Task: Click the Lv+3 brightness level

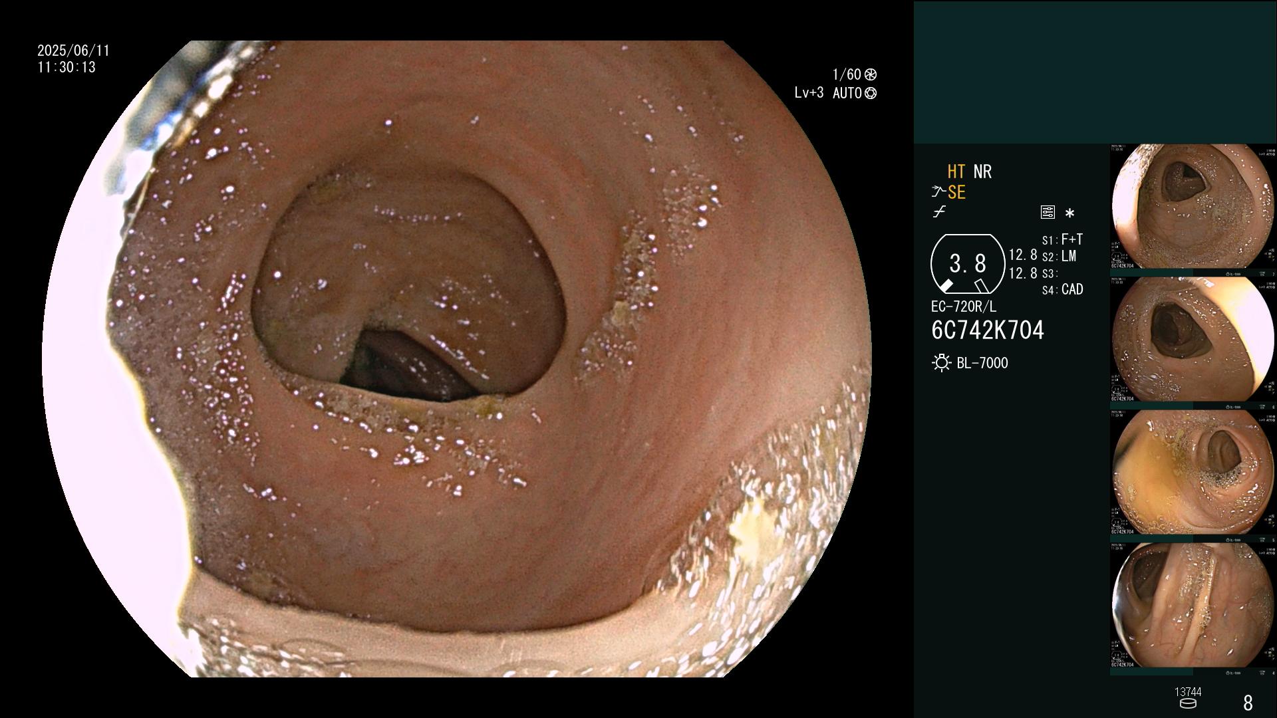Action: pos(809,93)
